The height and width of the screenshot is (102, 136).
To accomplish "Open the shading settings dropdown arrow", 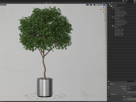I will click(104, 5).
